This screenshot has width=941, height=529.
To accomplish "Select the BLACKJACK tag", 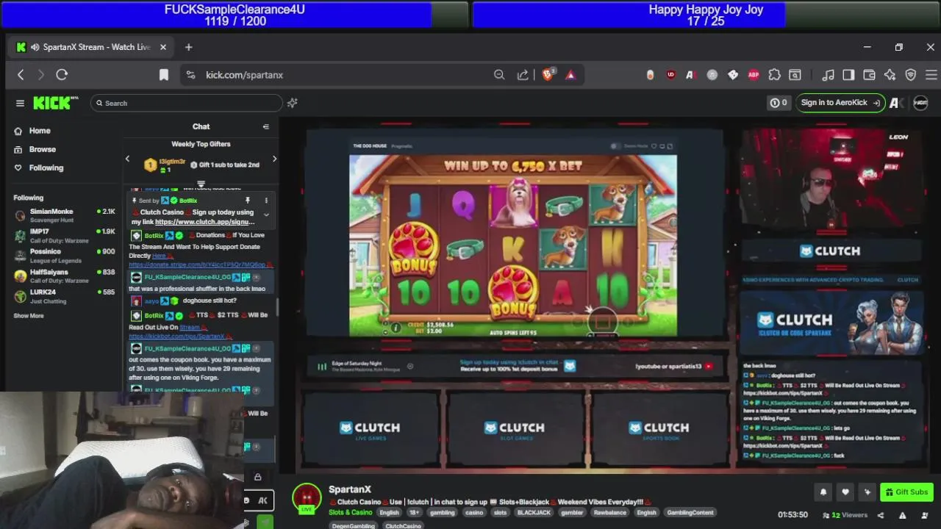I will click(534, 512).
